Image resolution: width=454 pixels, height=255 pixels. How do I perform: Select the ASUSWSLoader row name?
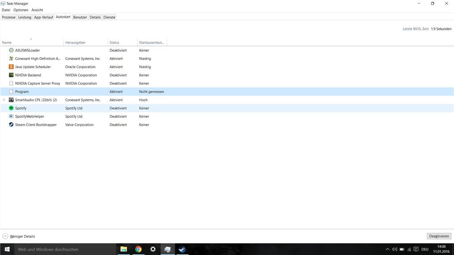[x=27, y=50]
